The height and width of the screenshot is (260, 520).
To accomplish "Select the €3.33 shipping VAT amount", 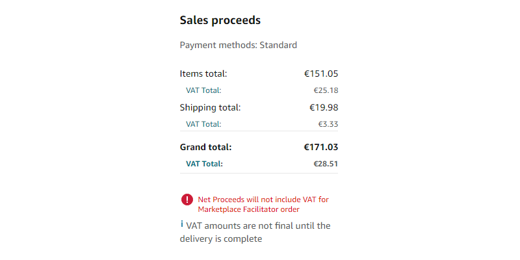I will pyautogui.click(x=328, y=124).
